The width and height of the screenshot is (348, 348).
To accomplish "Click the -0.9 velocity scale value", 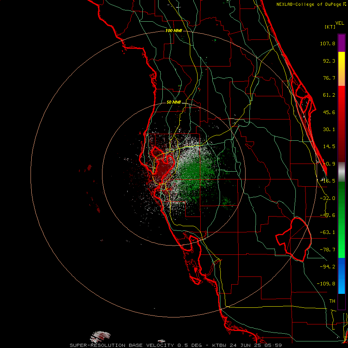I will (x=329, y=164).
